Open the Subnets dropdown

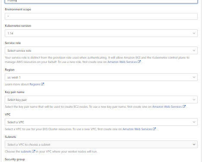click(101, 144)
